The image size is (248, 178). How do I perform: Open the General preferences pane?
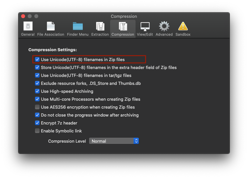28,29
